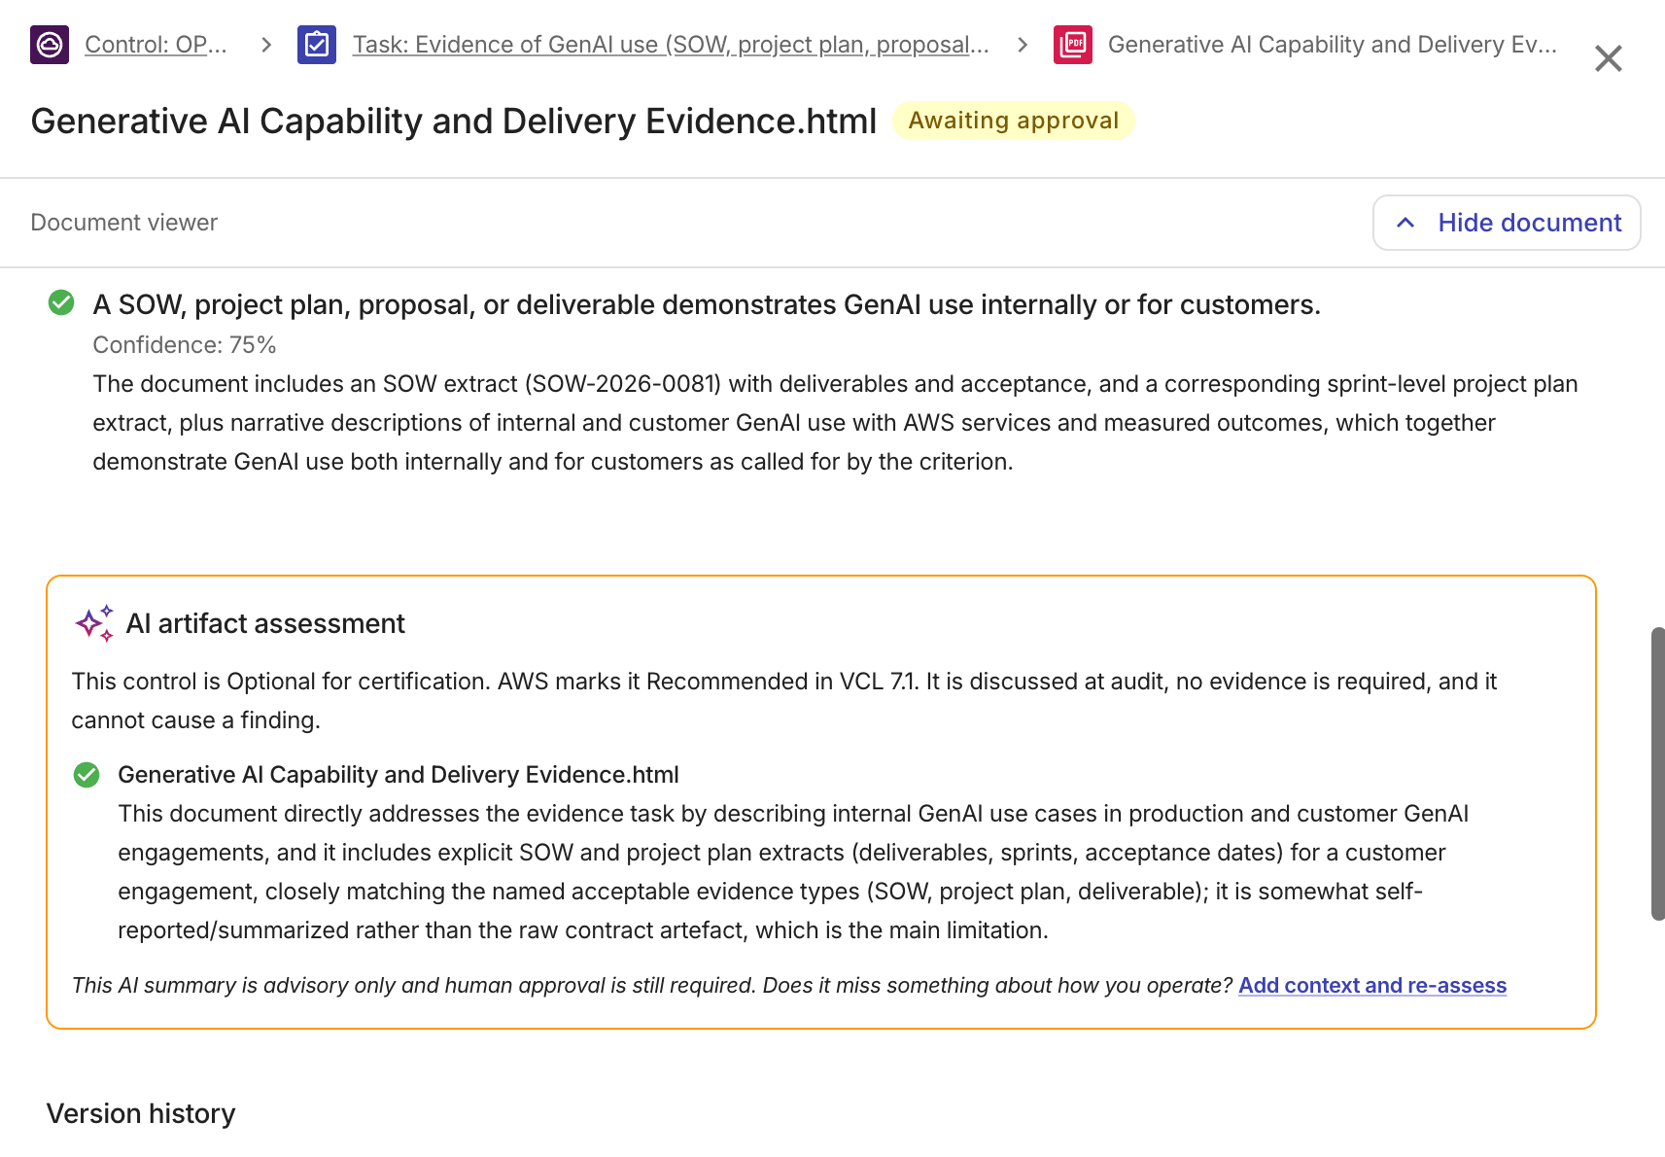Click the purple Control breadcrumb icon
The image size is (1665, 1157).
click(50, 45)
